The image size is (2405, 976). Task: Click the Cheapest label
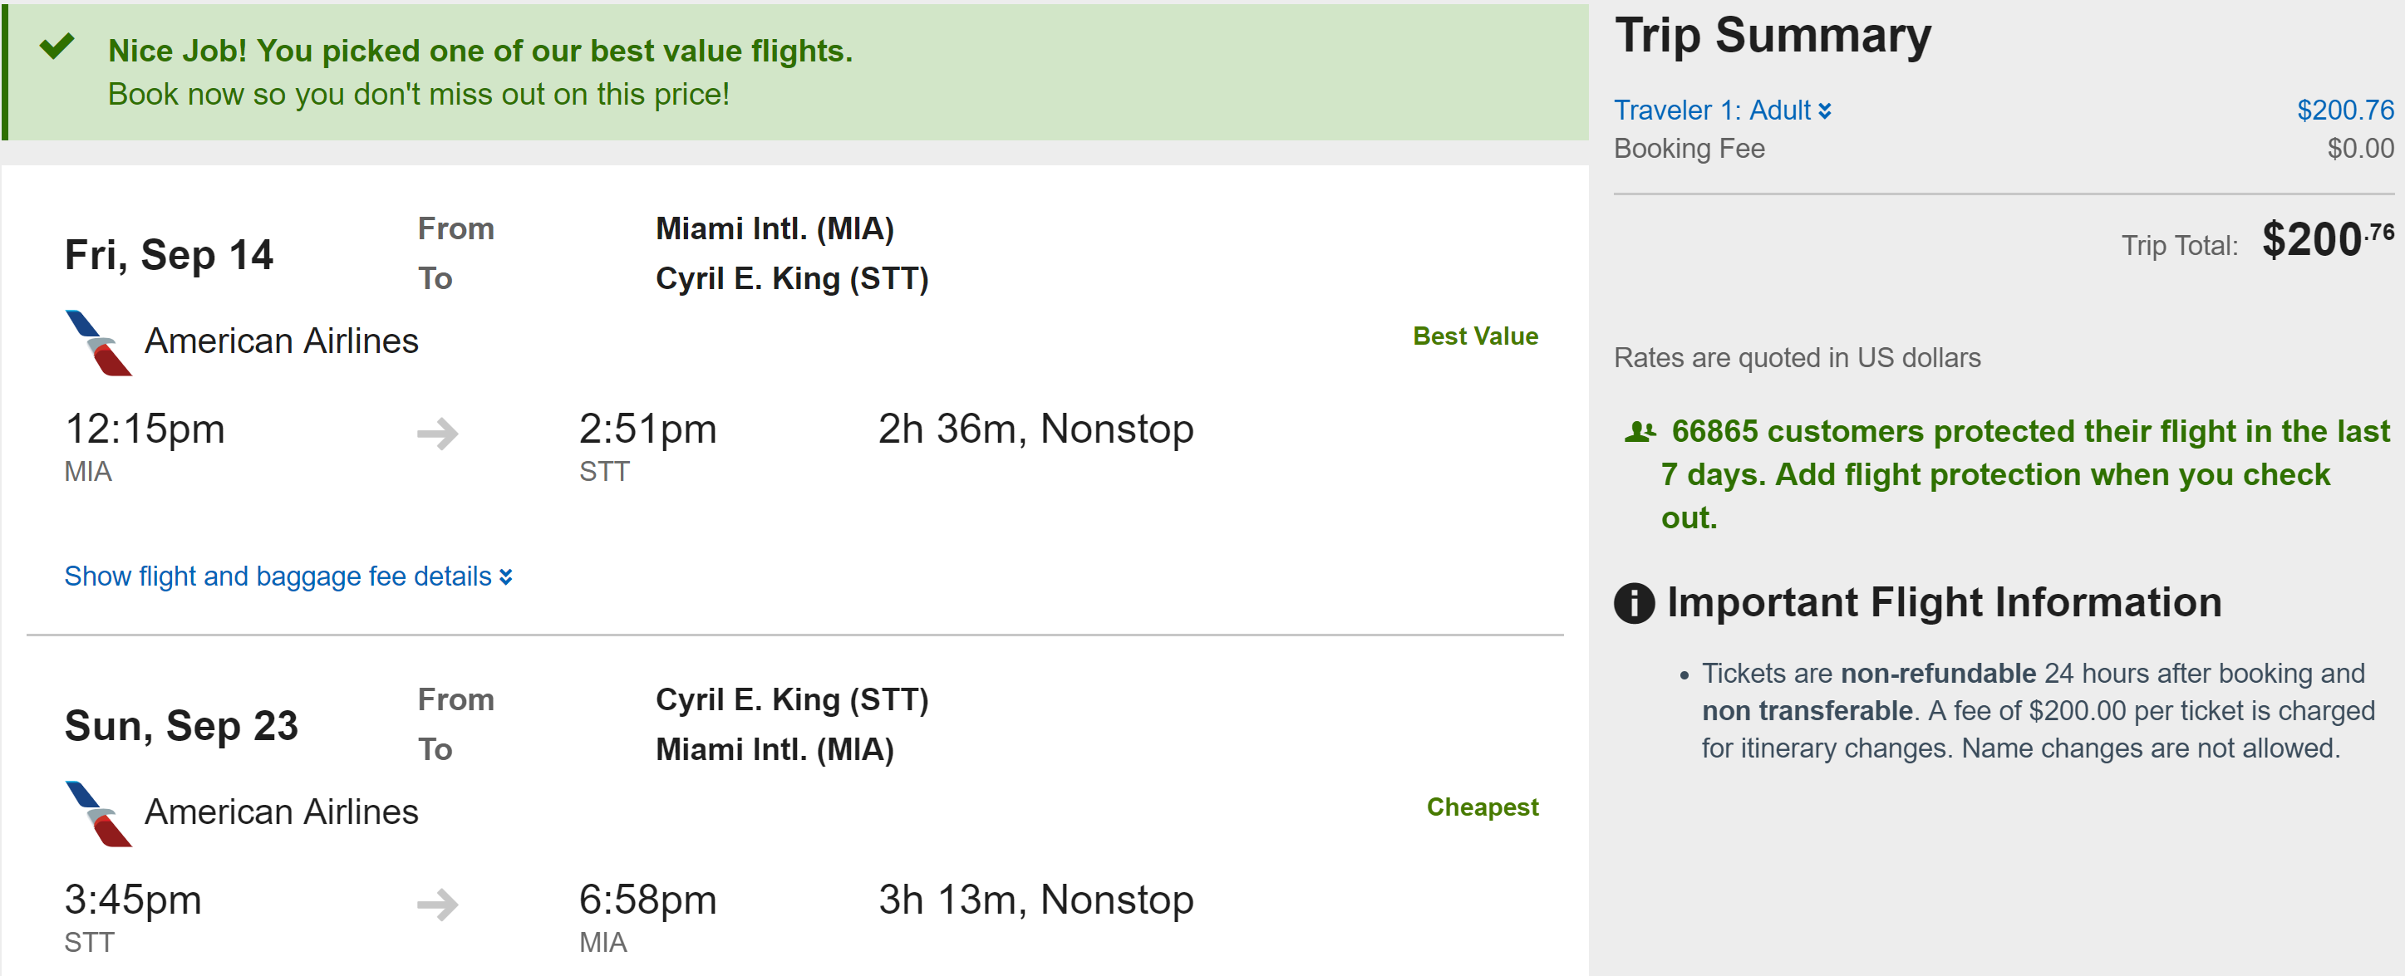tap(1482, 807)
